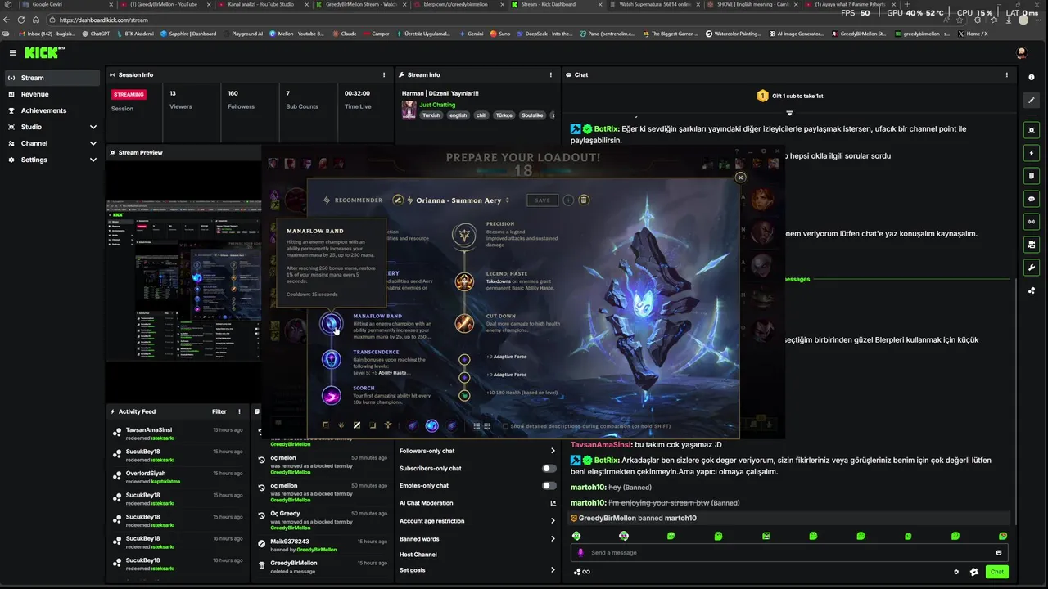Viewport: 1048px width, 589px height.
Task: Check Show detailed descriptions checkbox
Action: [504, 426]
